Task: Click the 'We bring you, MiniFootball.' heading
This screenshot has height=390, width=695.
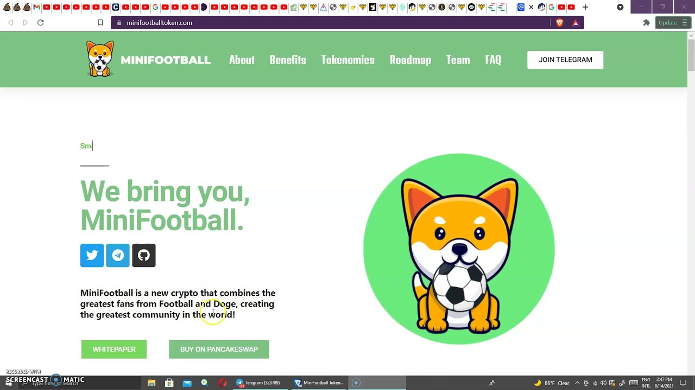Action: [x=165, y=206]
